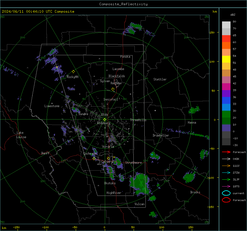Viewport: 247px width, 231px height.
Task: Click the Sylvan label on the map
Action: click(x=105, y=81)
